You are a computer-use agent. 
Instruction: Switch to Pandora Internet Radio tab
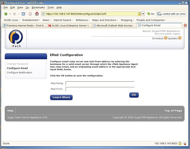[x=25, y=26]
